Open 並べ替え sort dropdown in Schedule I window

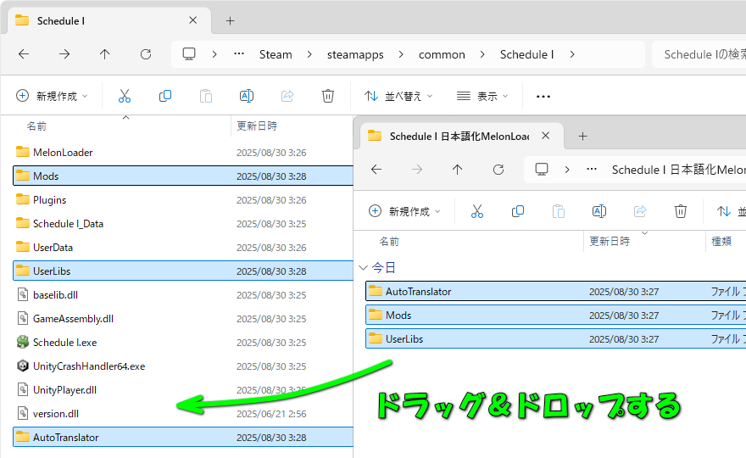tap(398, 96)
